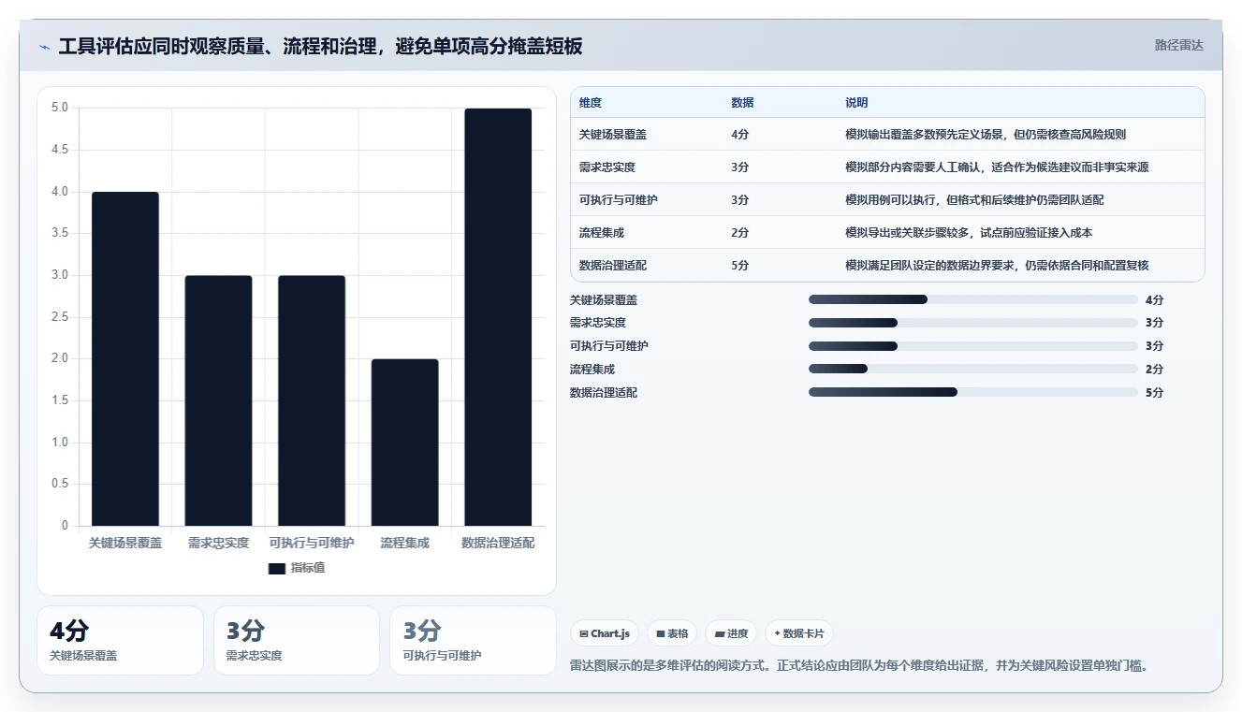
Task: Click the 流程集成 progress bar
Action: pos(973,370)
